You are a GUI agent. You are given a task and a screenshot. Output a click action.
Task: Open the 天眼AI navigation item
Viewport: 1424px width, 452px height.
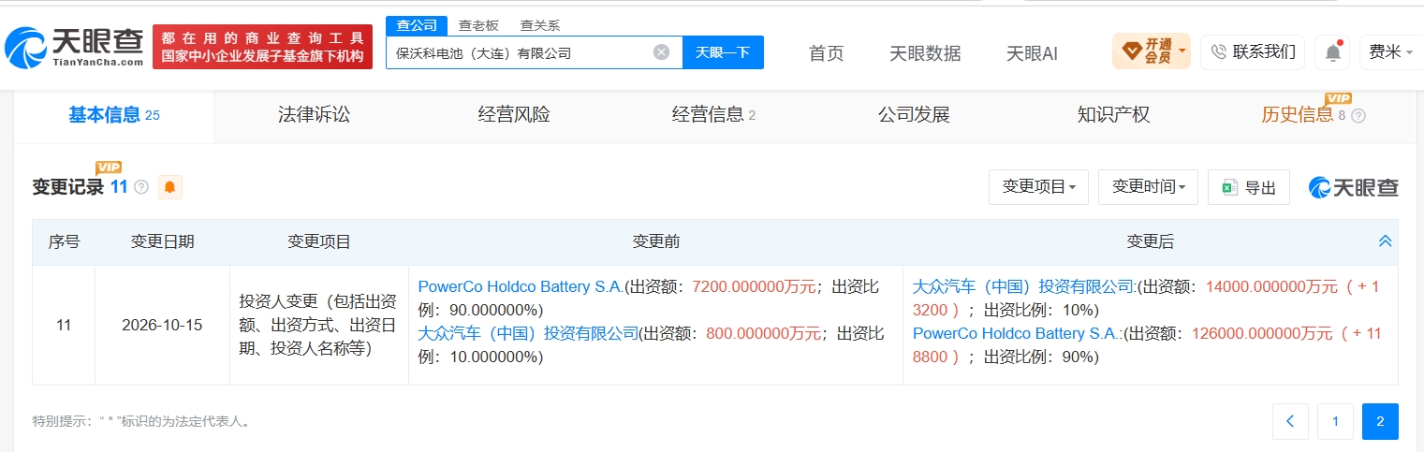tap(1032, 53)
